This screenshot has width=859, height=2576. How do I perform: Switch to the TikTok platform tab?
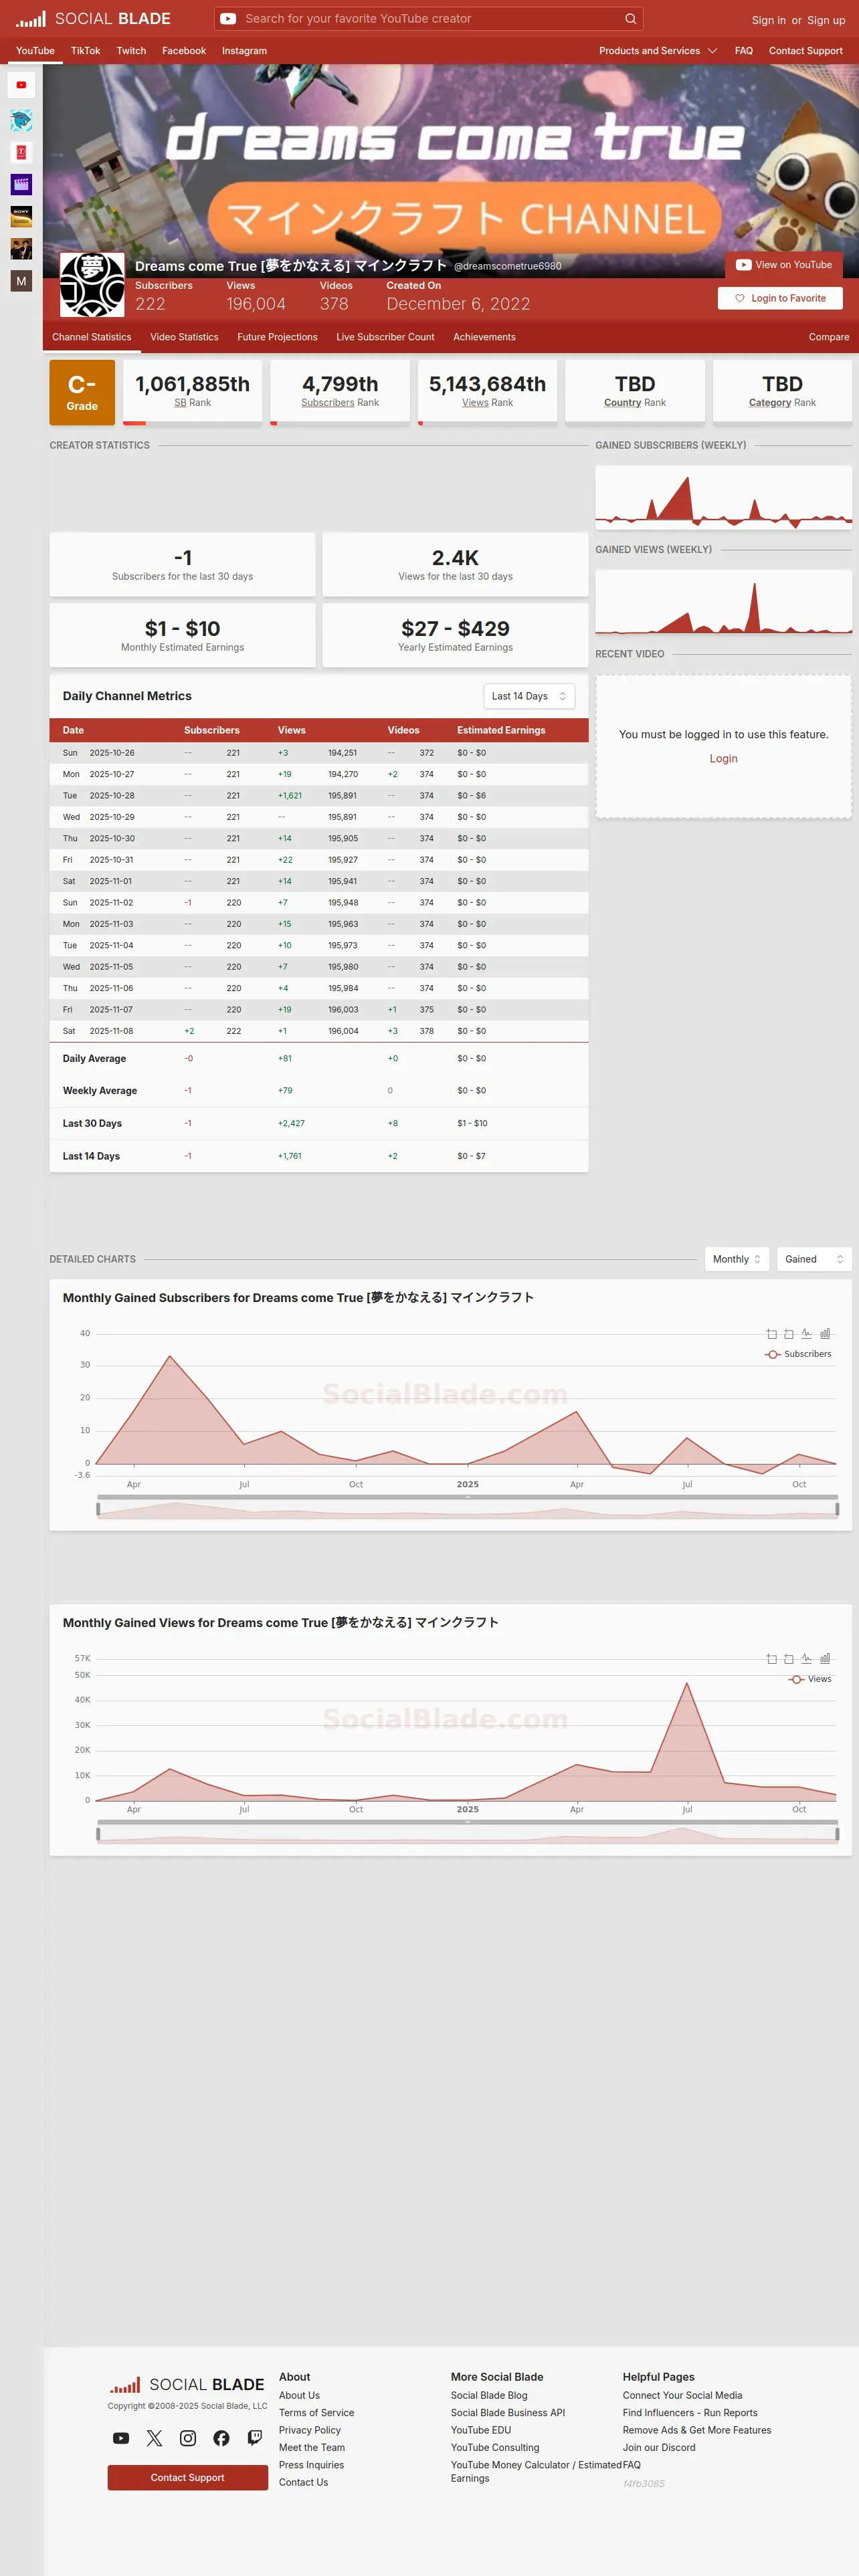[85, 51]
